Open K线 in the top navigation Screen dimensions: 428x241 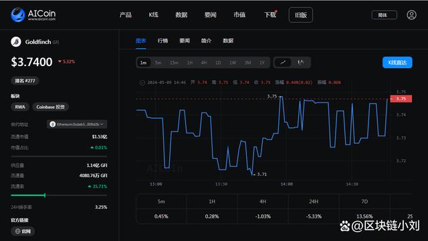153,15
